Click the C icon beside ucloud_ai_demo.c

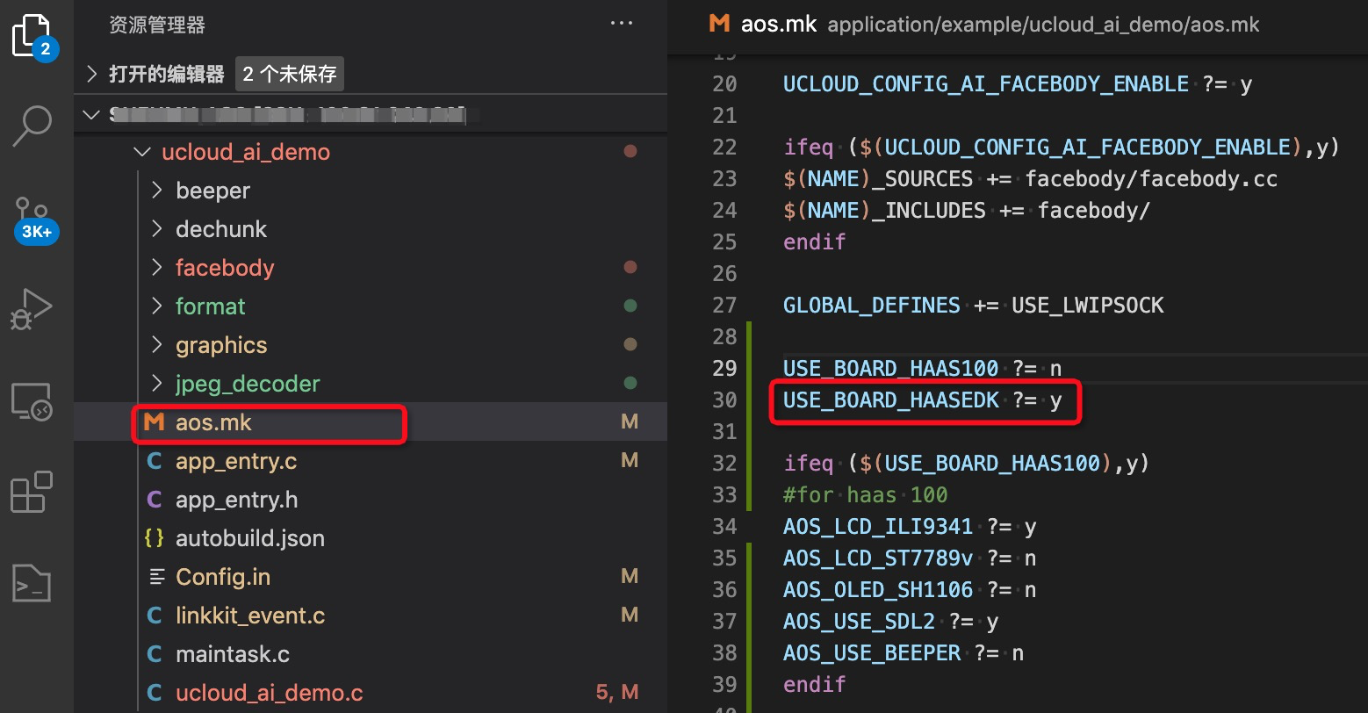click(155, 693)
